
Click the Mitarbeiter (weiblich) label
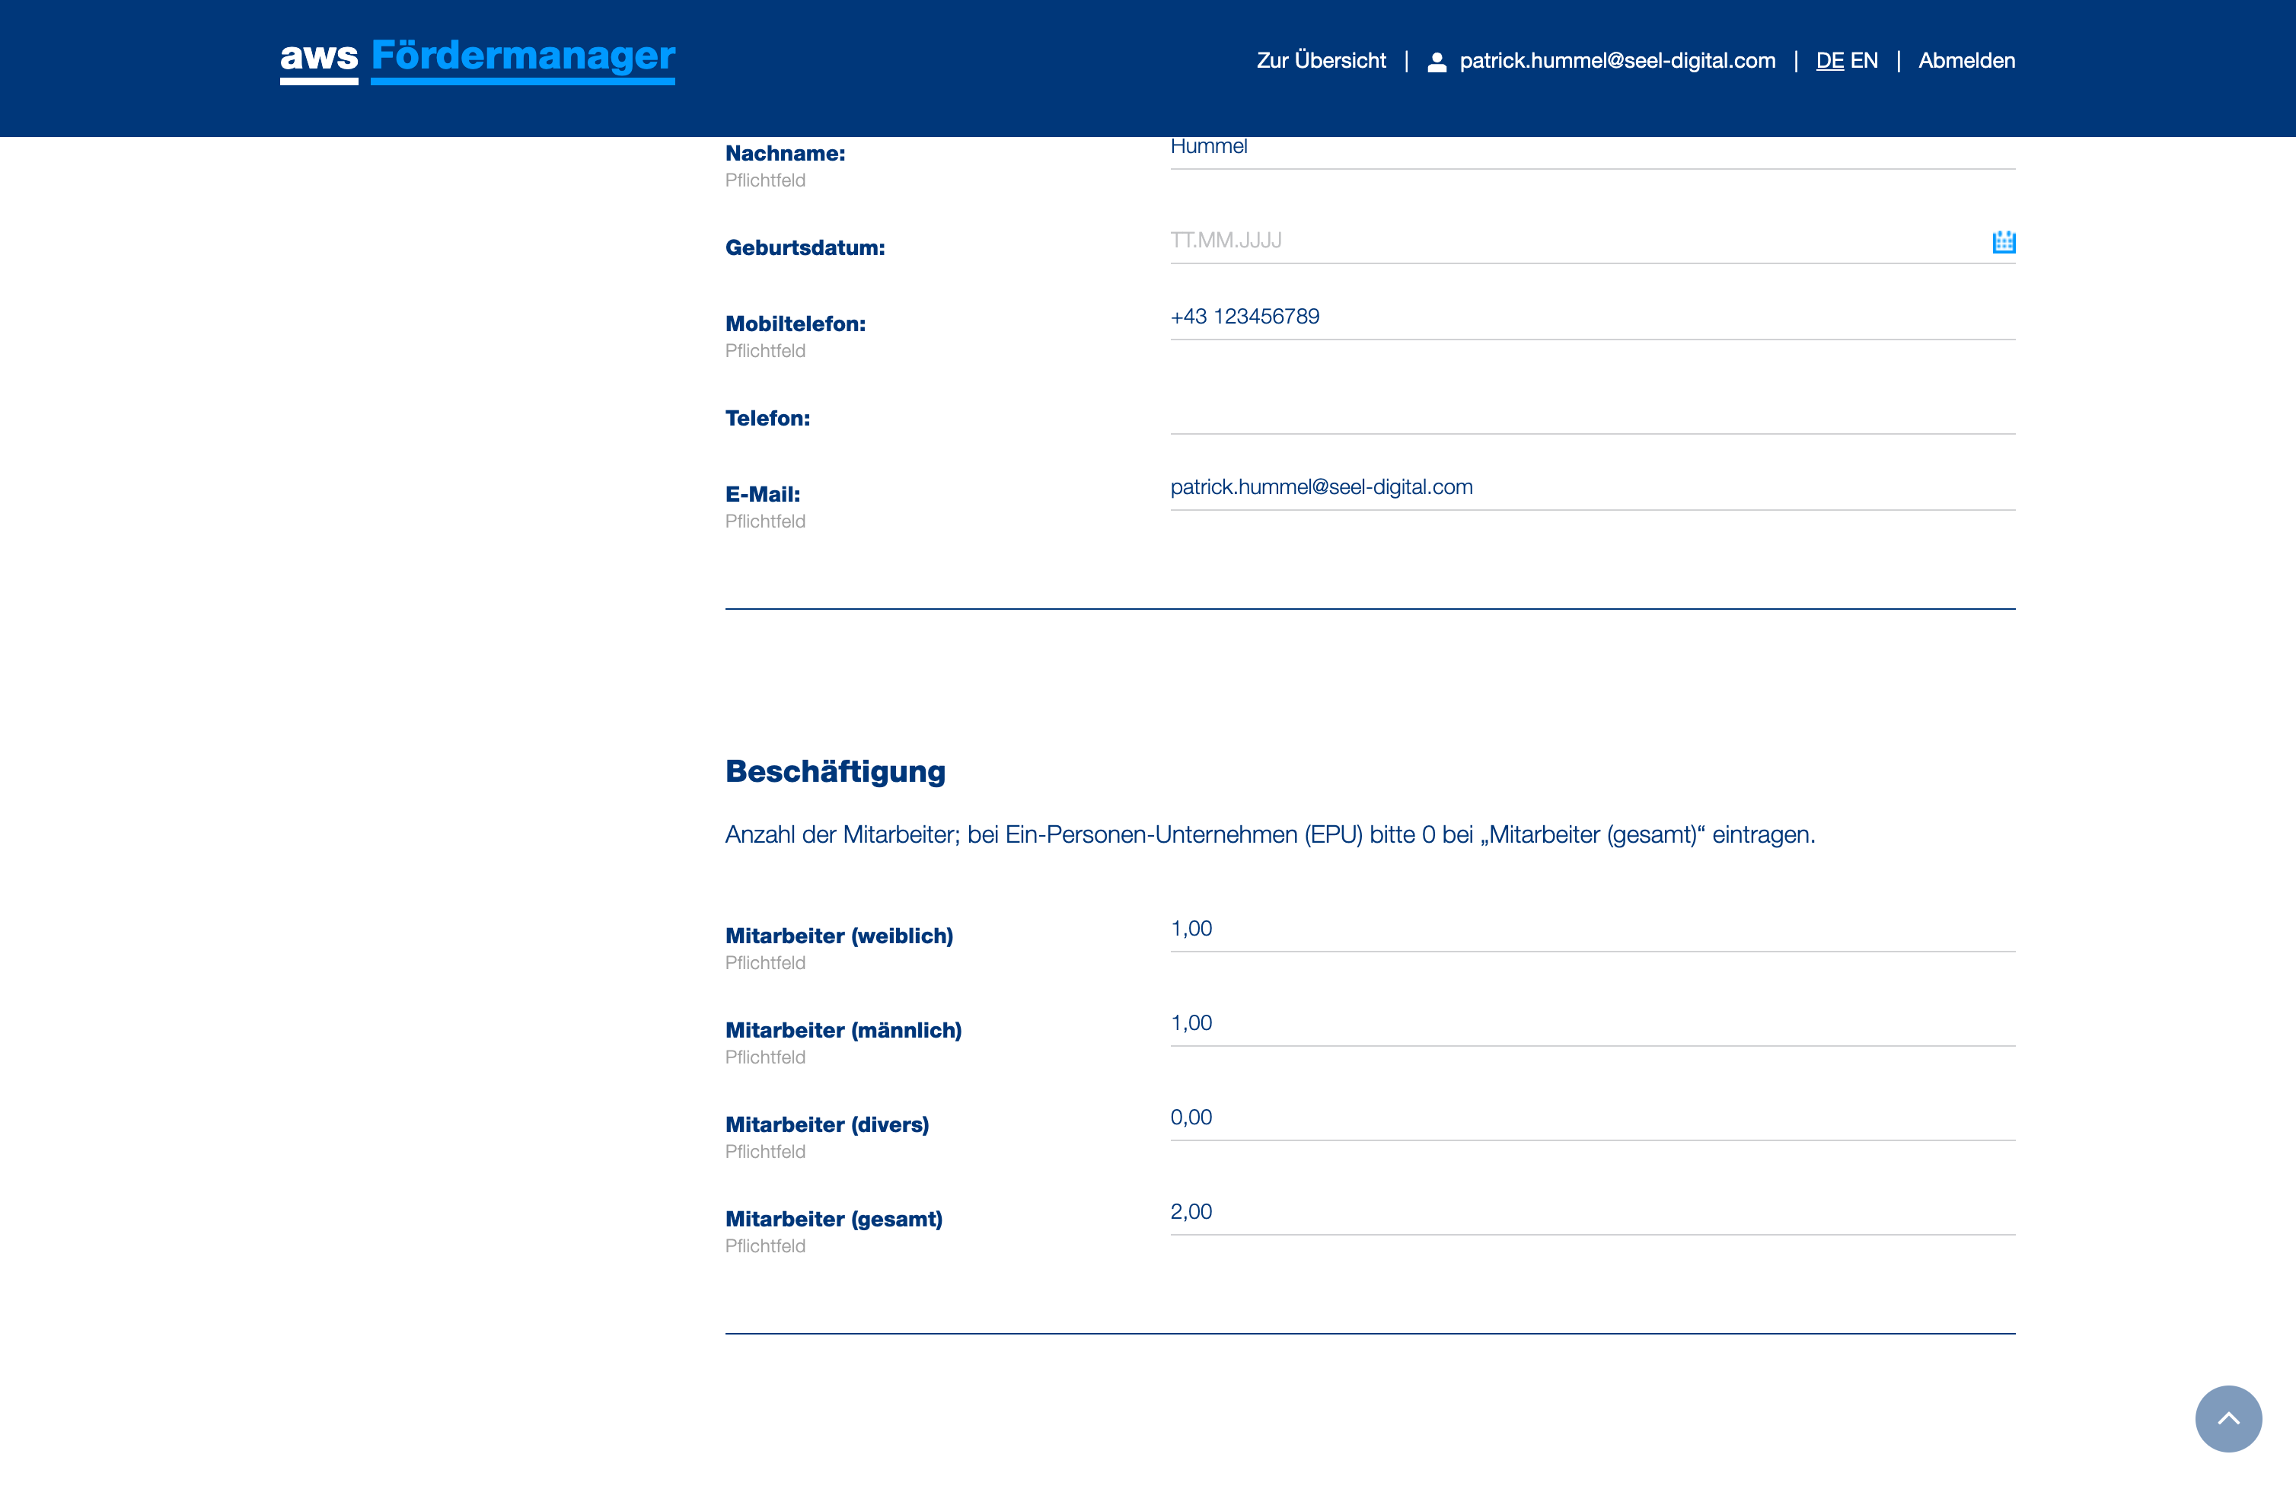click(839, 936)
